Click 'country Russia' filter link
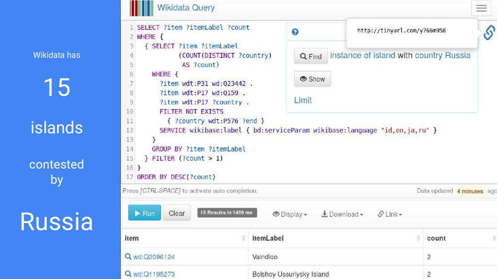 click(x=443, y=55)
